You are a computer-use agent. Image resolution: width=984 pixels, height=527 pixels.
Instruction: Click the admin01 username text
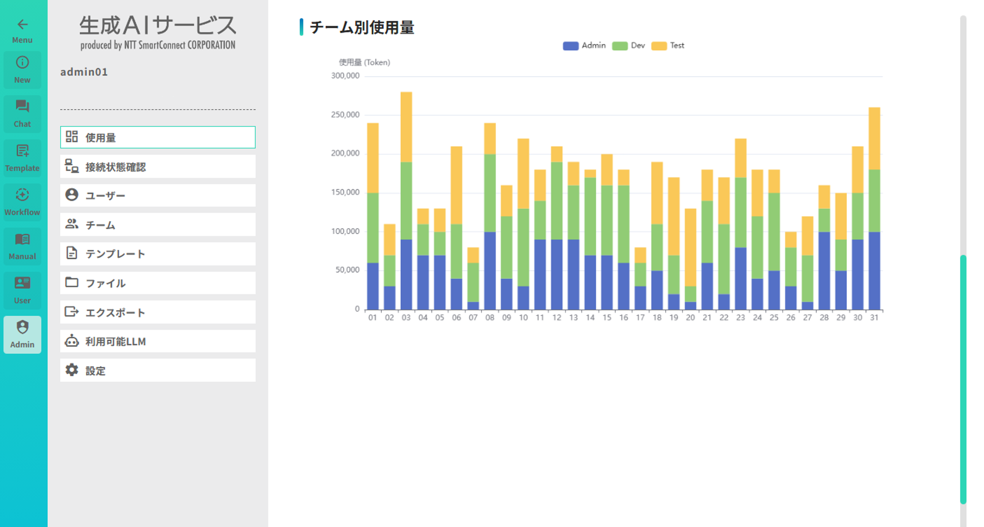click(84, 72)
